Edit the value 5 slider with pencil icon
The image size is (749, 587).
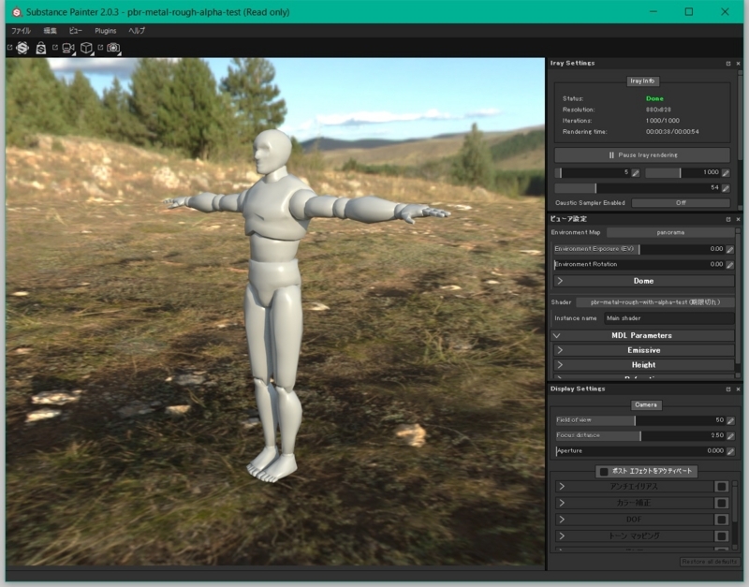tap(636, 173)
